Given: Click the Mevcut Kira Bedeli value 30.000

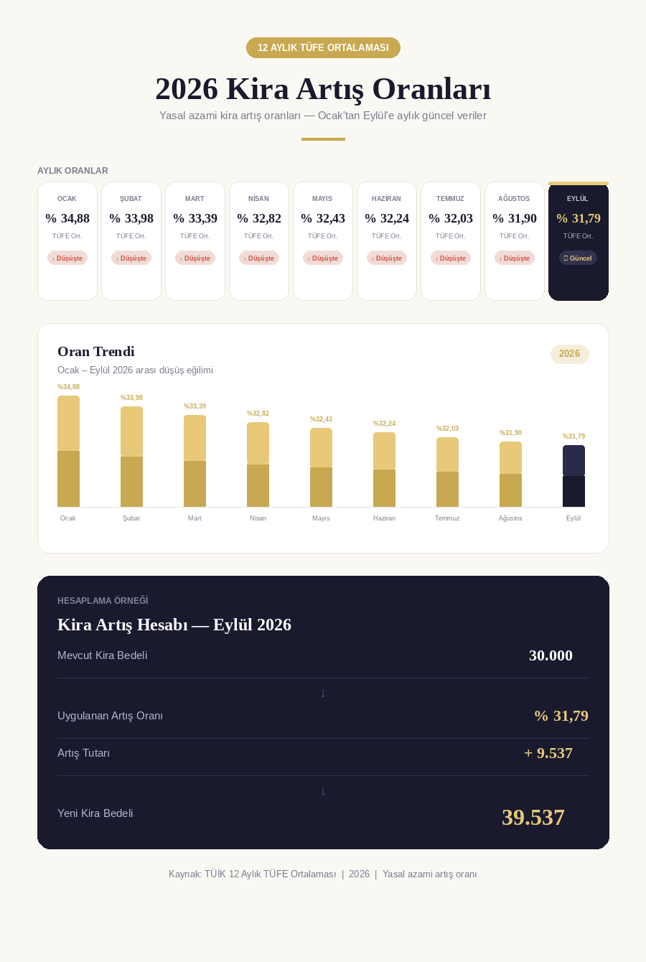Looking at the screenshot, I should point(551,655).
